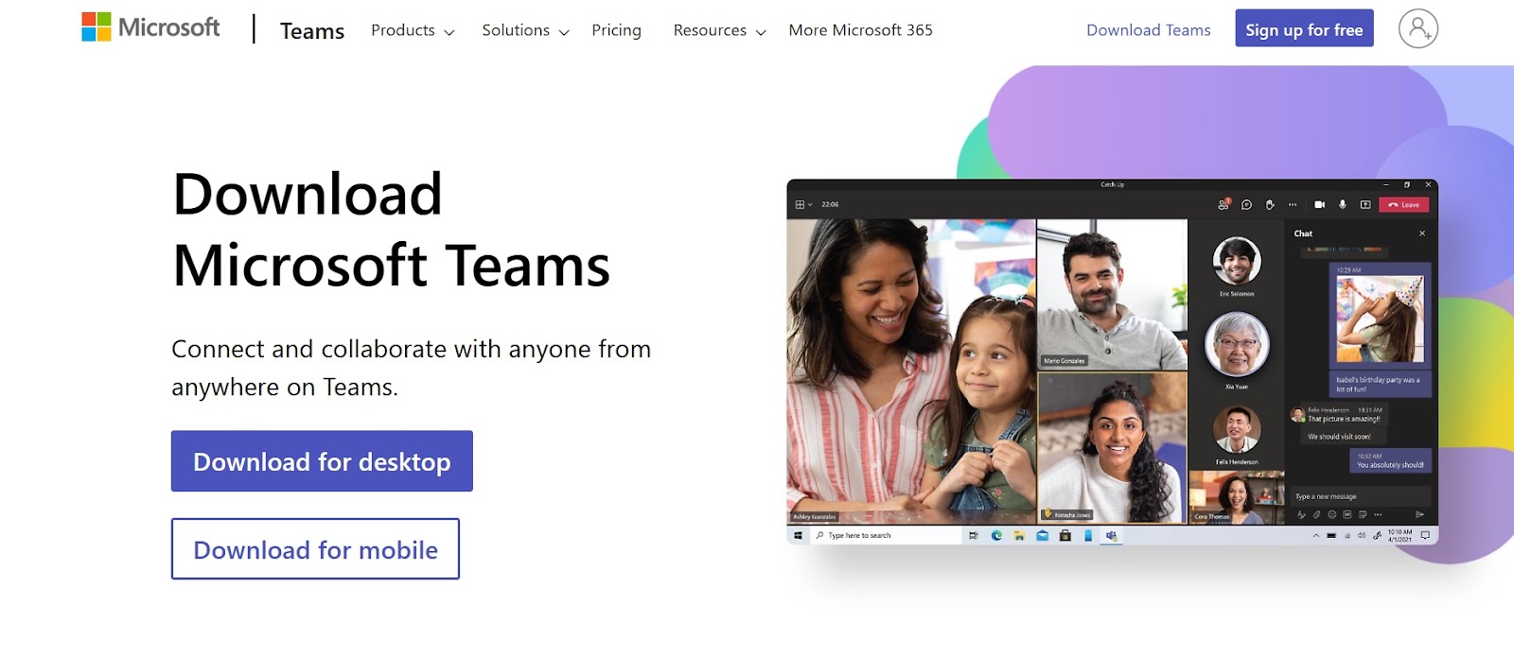Open the GIF picker icon
Image resolution: width=1514 pixels, height=656 pixels.
tap(1347, 514)
